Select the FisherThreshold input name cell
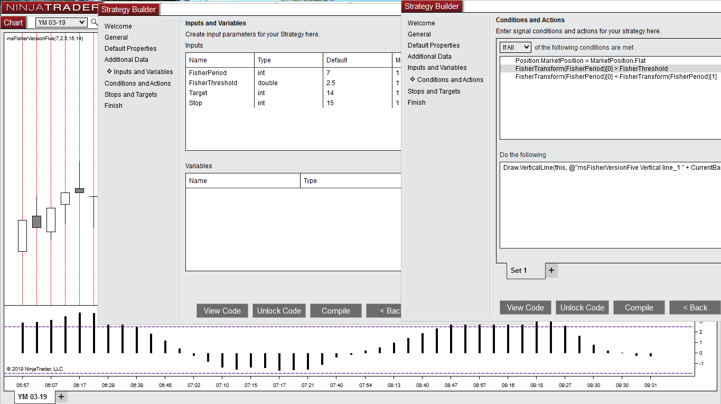Screen dimensions: 721x404 pos(213,83)
